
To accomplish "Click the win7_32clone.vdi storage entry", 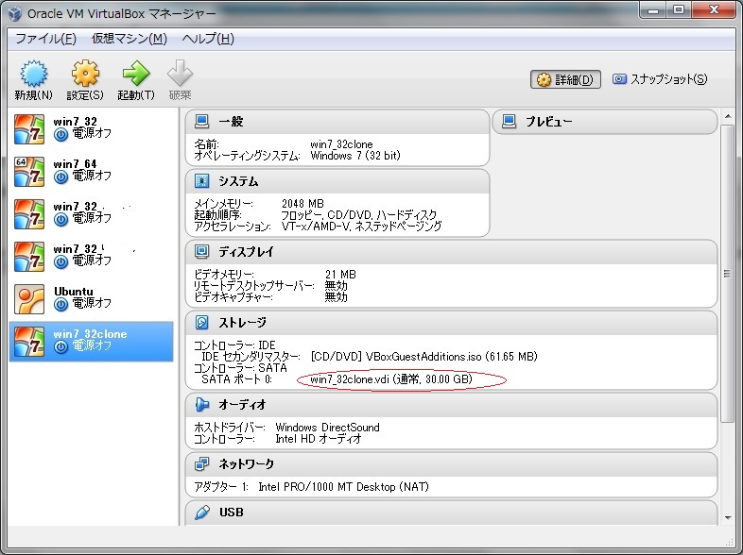I will click(x=391, y=379).
